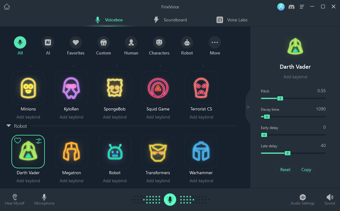
Task: Adjust the Decay time slider handle
Action: coord(267,117)
